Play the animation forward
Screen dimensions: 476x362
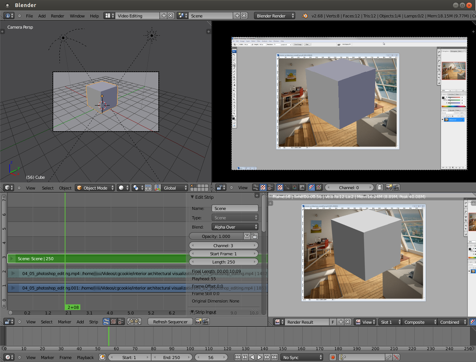click(x=260, y=357)
